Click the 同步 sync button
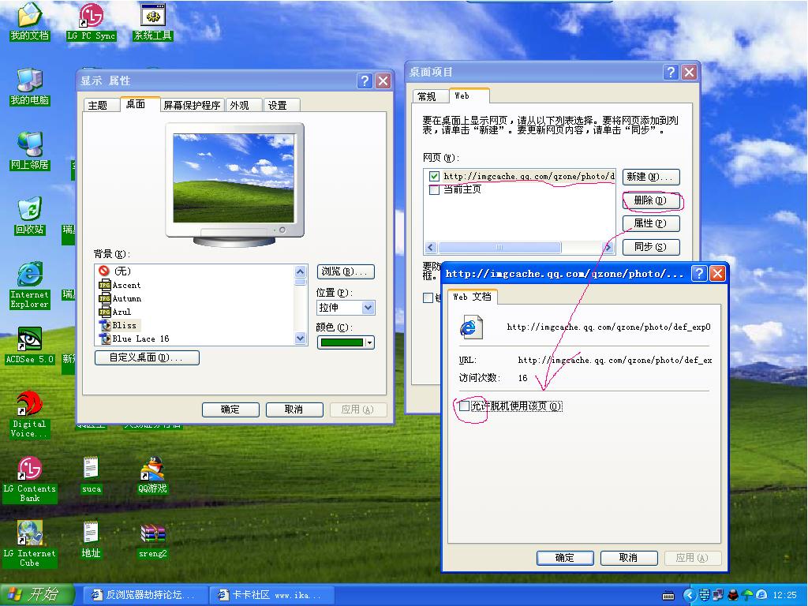Screen dimensions: 808x606 pyautogui.click(x=651, y=247)
